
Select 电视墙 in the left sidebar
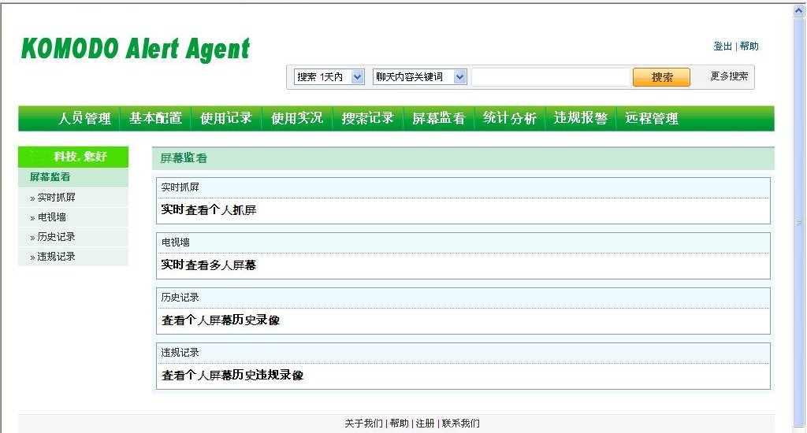click(x=51, y=217)
